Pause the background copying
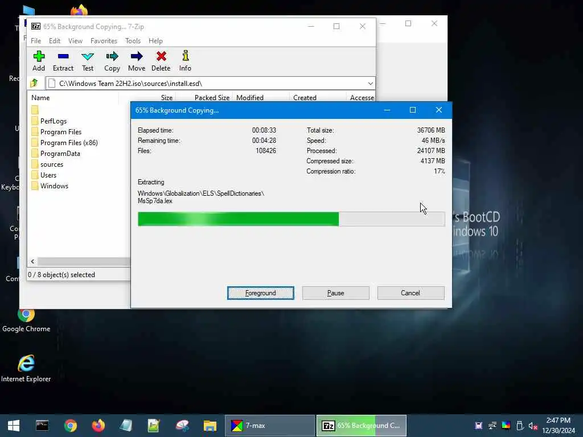Screen dimensions: 583x437 (335, 293)
